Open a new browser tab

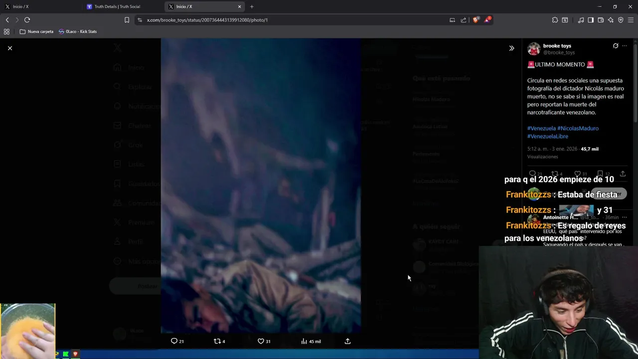[x=252, y=6]
